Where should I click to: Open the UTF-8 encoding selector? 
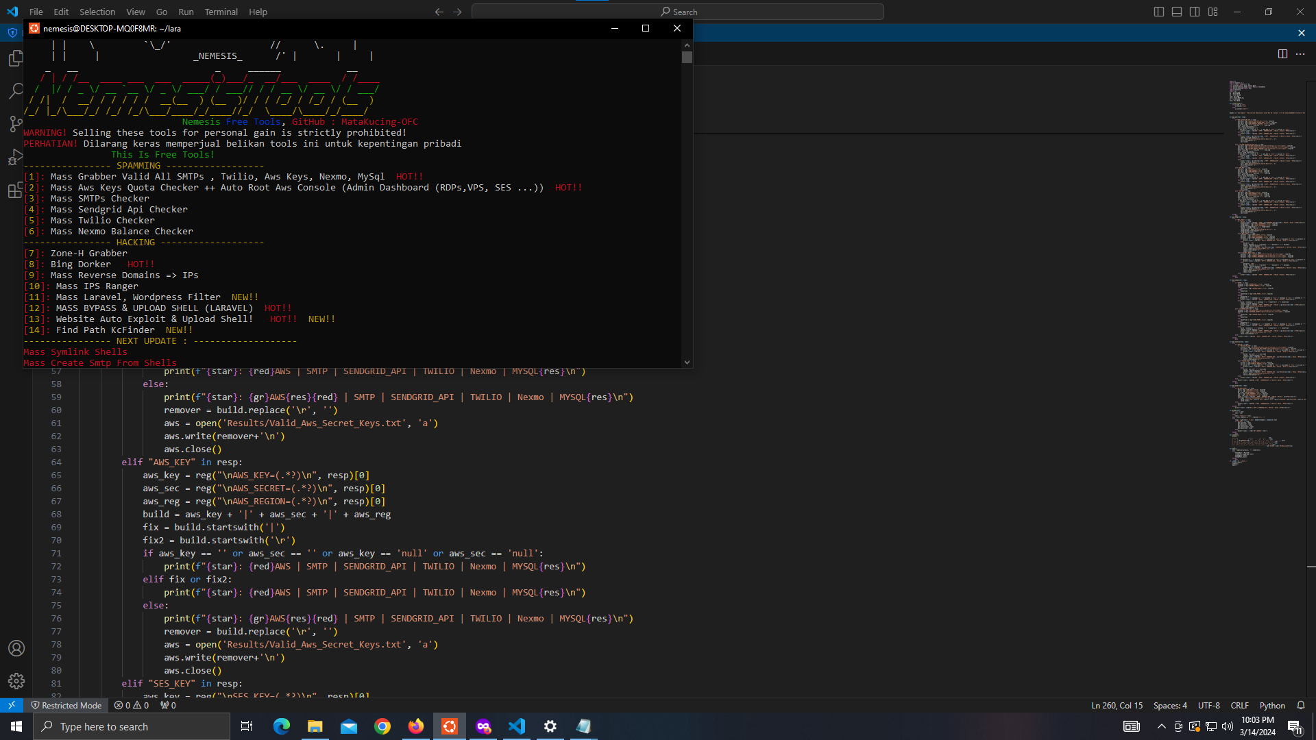pyautogui.click(x=1208, y=705)
